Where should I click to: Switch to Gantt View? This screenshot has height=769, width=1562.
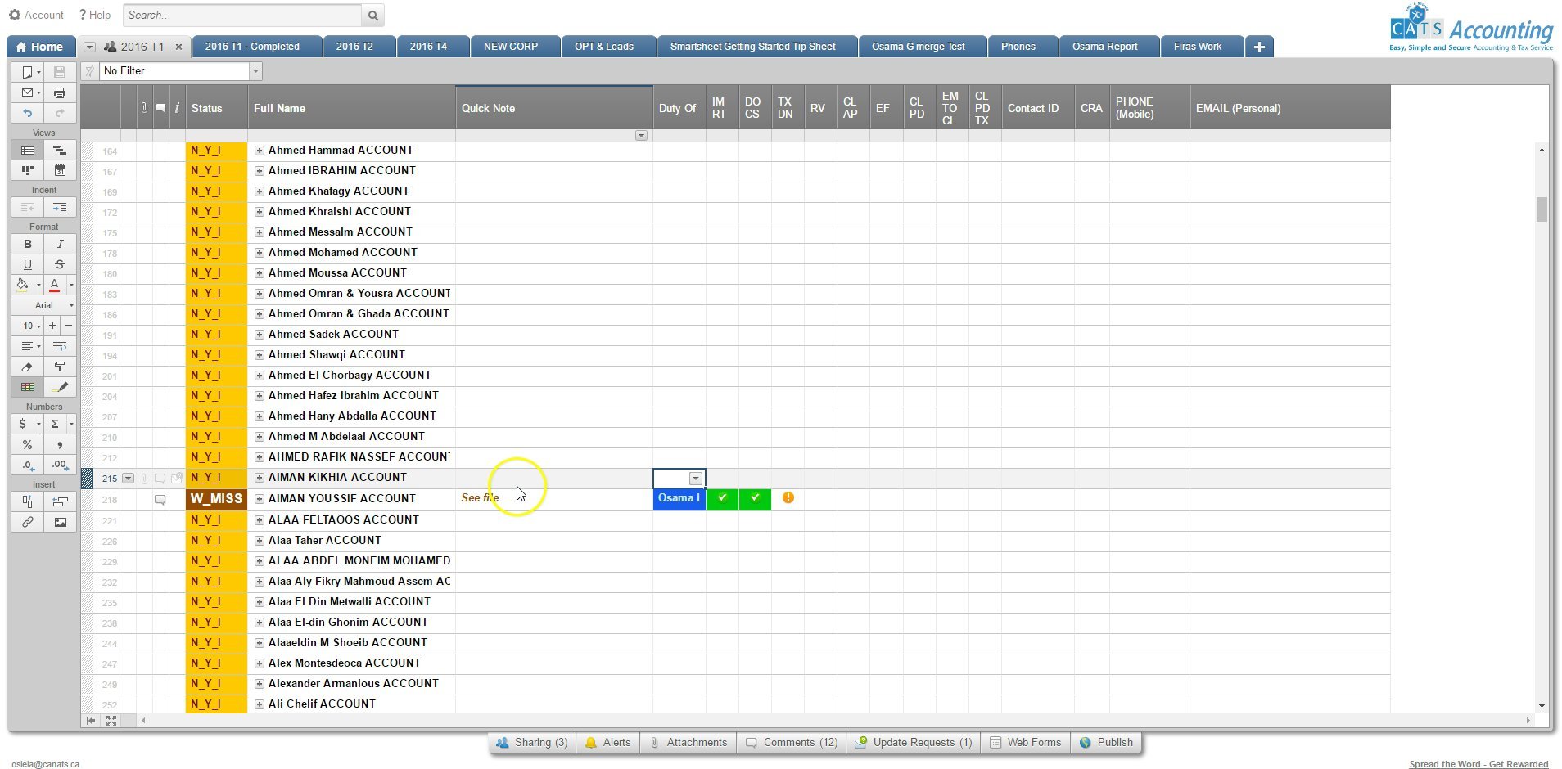[x=59, y=150]
